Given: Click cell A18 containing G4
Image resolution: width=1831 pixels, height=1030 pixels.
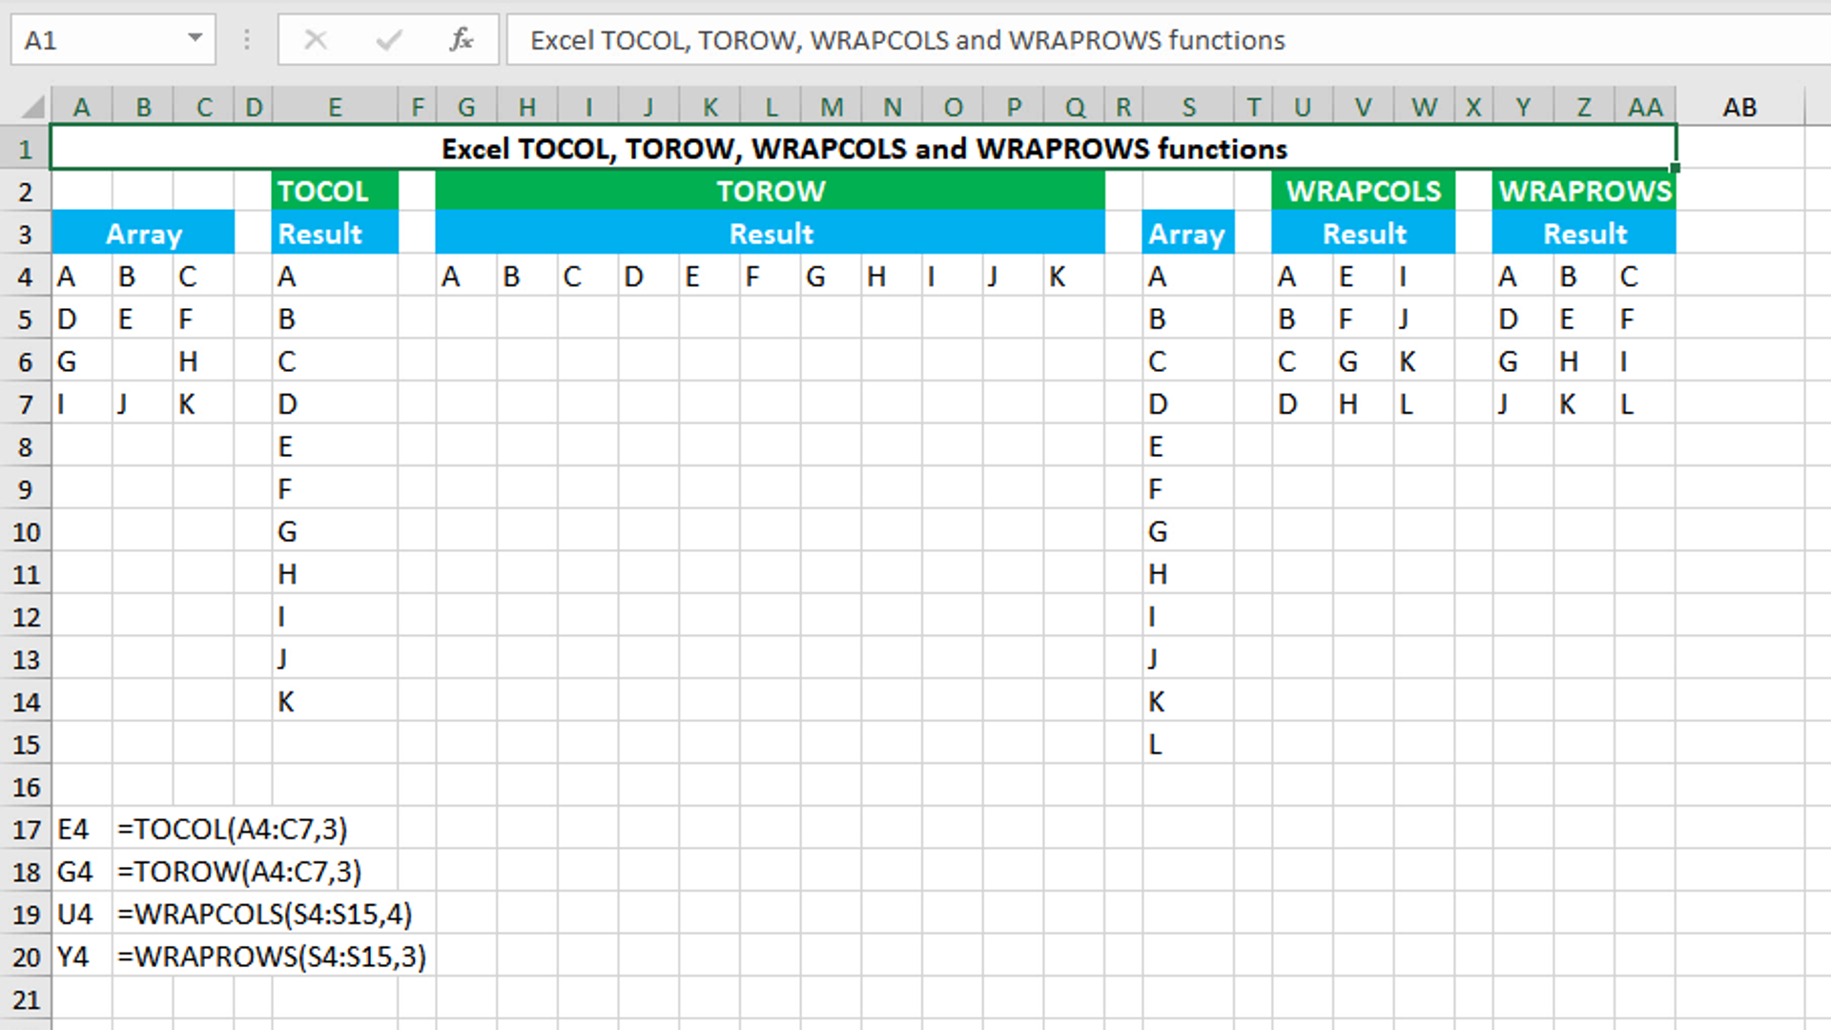Looking at the screenshot, I should point(82,872).
